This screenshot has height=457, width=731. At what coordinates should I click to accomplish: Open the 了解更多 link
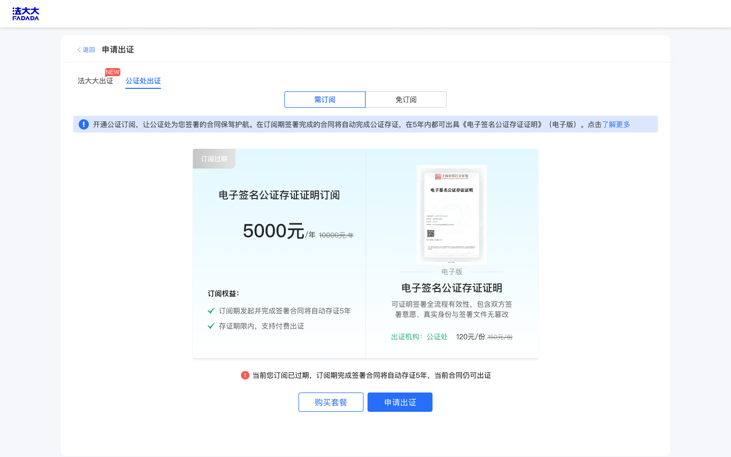[616, 124]
